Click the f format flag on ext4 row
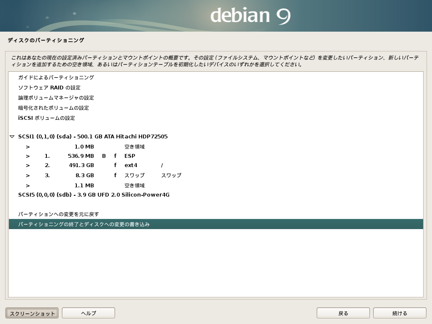Image resolution: width=432 pixels, height=324 pixels. click(115, 165)
